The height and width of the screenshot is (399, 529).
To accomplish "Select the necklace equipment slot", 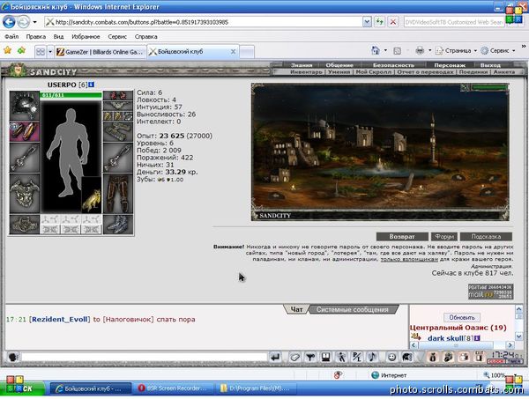I will (118, 106).
